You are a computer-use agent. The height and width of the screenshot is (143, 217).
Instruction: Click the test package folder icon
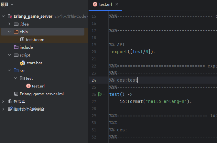(x=22, y=78)
